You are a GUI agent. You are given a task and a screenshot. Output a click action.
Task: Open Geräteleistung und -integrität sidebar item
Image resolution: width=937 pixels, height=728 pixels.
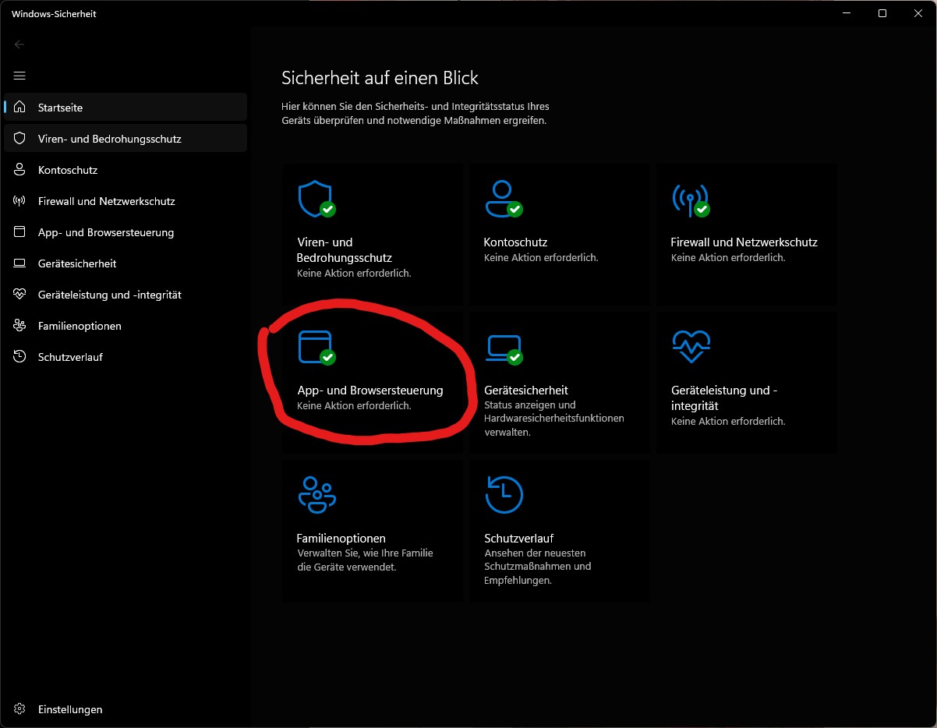click(x=126, y=294)
